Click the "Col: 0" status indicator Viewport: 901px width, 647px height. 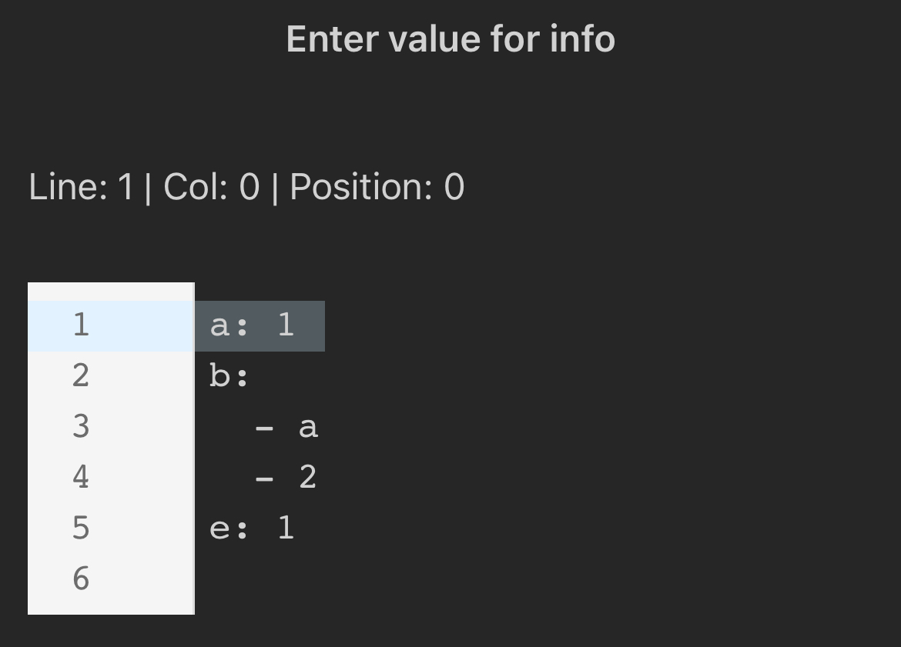211,187
